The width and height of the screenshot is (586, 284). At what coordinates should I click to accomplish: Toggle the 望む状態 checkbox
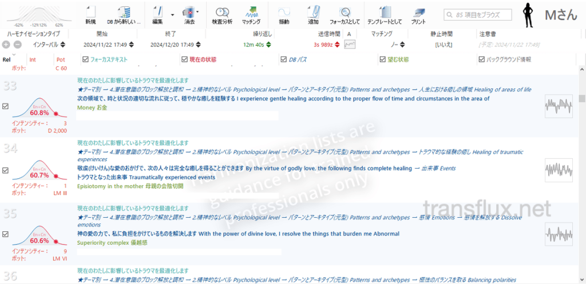382,59
